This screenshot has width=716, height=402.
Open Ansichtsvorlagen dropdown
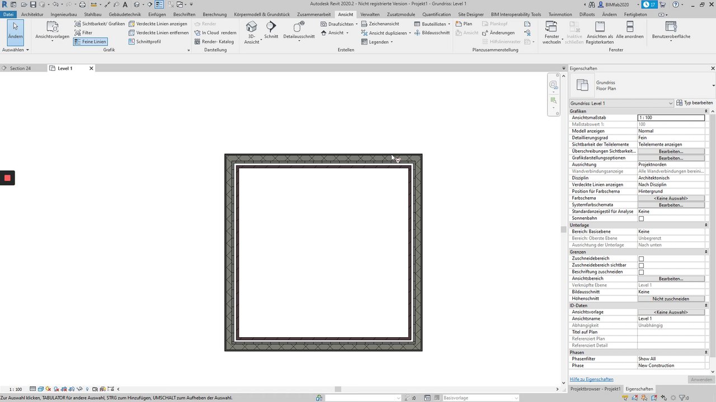pyautogui.click(x=52, y=32)
